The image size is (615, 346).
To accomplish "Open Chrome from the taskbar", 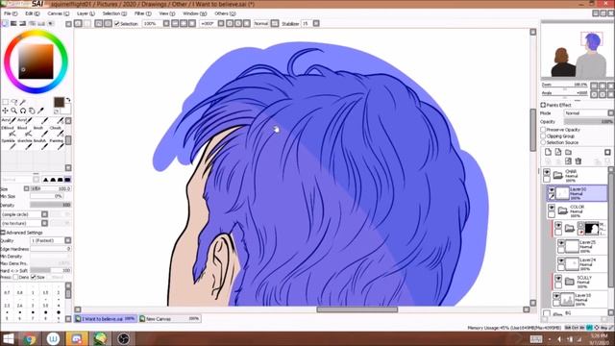I will pos(30,339).
